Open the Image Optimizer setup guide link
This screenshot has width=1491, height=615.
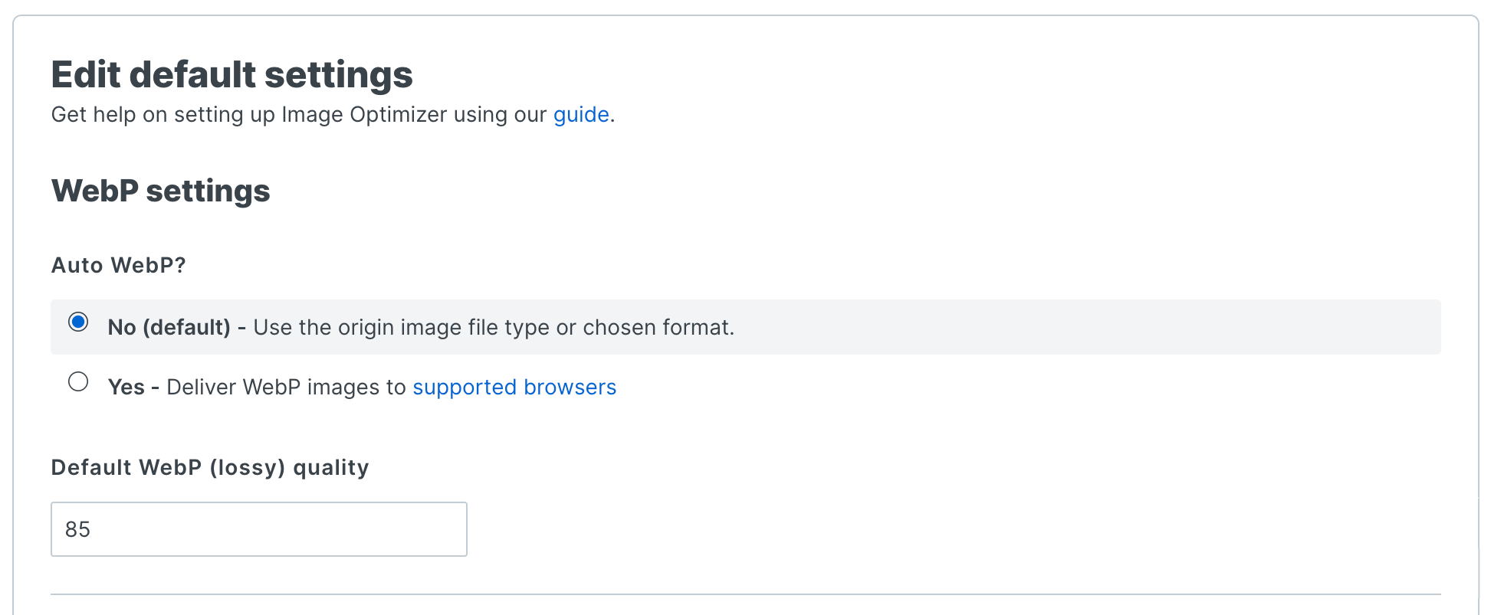pos(580,115)
